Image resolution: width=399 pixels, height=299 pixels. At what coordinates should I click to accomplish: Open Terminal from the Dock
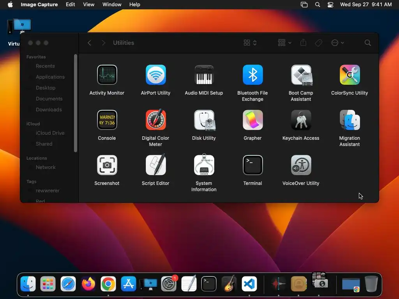pos(209,283)
